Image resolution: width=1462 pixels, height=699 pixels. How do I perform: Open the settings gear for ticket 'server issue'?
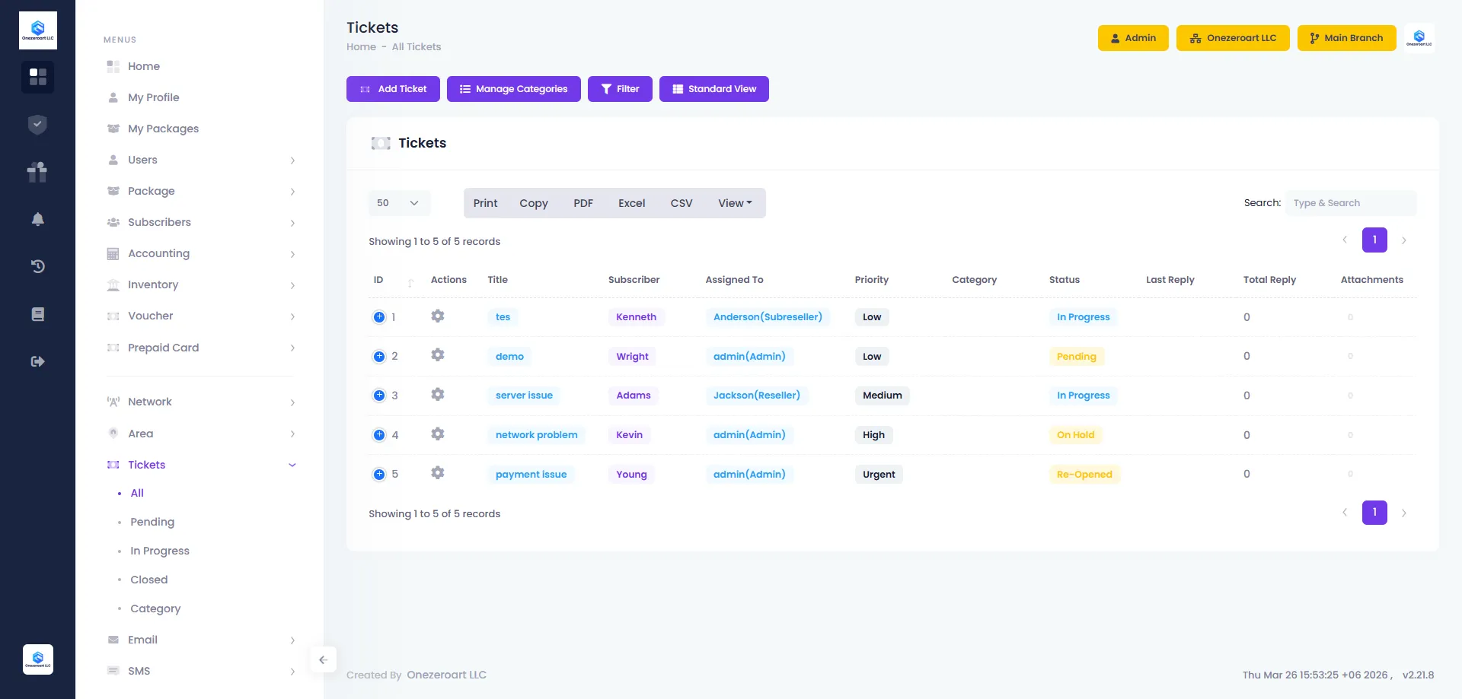(438, 394)
